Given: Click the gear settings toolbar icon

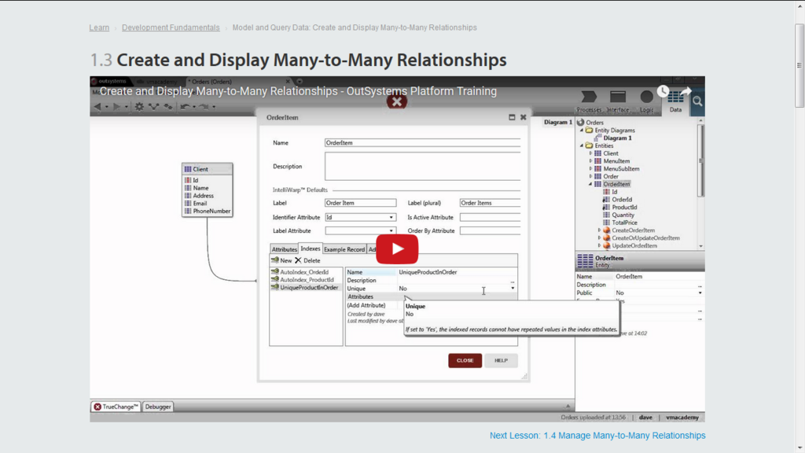Looking at the screenshot, I should coord(139,107).
